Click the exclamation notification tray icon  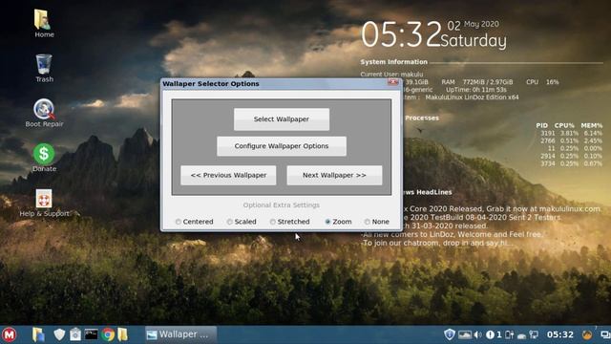[x=490, y=334]
